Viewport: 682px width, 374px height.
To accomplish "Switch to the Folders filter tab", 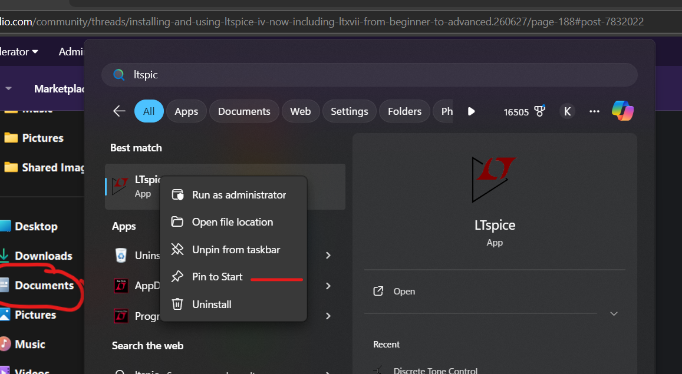I will point(404,111).
